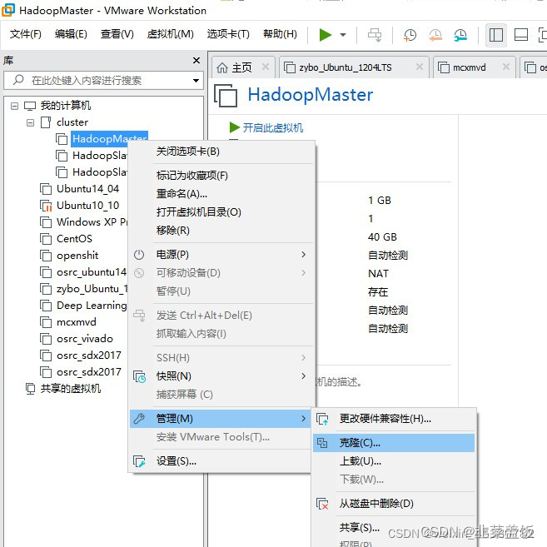
Task: Select 共享的虚拟机 in the library tree
Action: 71,389
